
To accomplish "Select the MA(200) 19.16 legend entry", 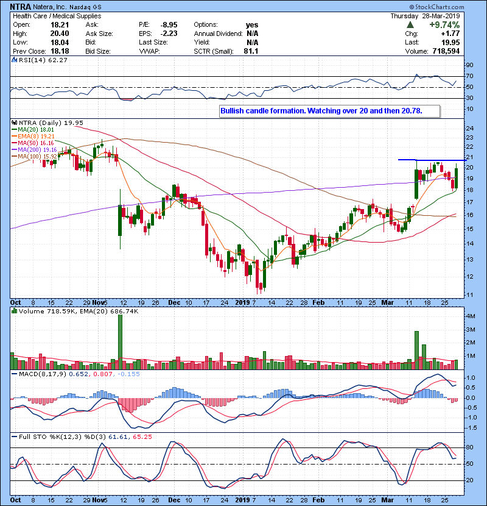I will click(34, 150).
